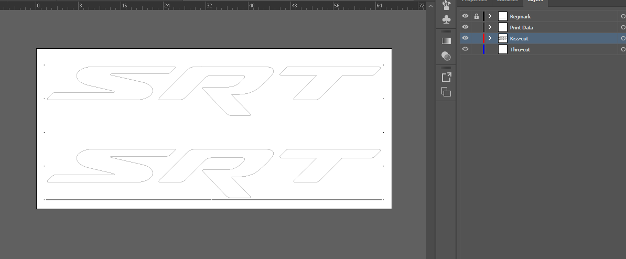Toggle lock on Thru-cut layer

pos(476,49)
